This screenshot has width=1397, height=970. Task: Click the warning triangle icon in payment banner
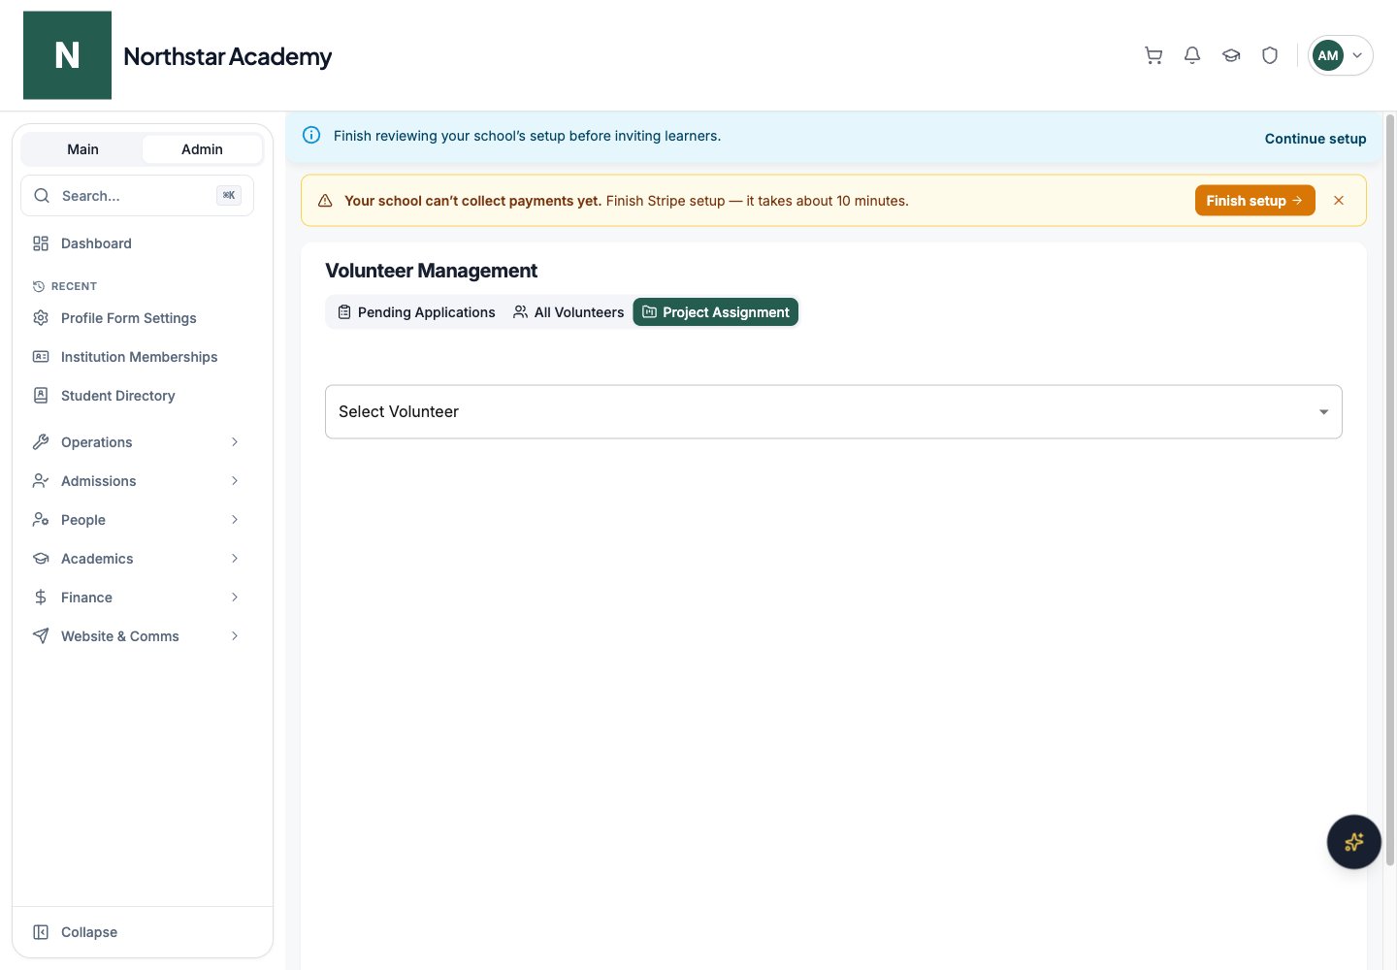point(325,201)
